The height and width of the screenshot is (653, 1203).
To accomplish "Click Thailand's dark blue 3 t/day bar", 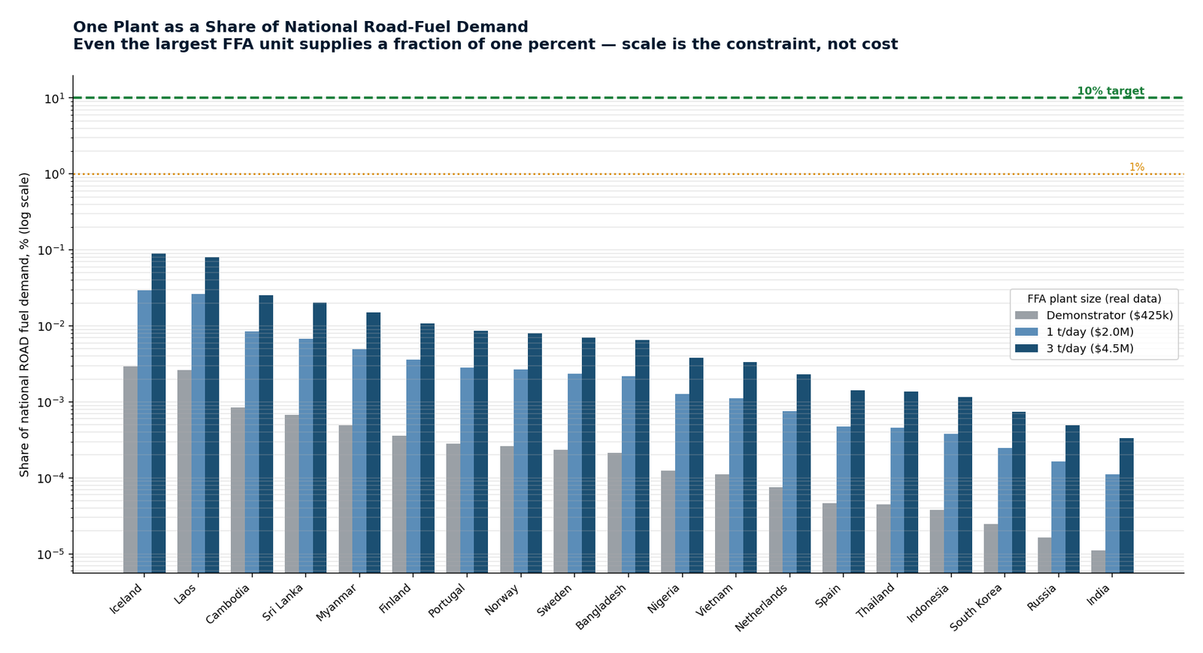I will [911, 482].
